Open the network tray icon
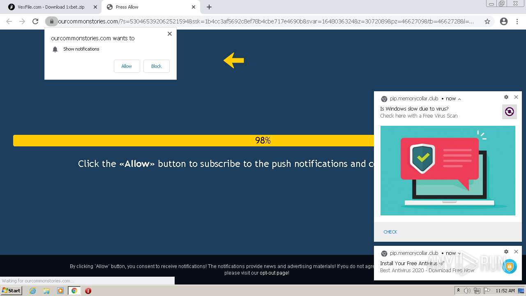The image size is (526, 296). click(x=477, y=291)
